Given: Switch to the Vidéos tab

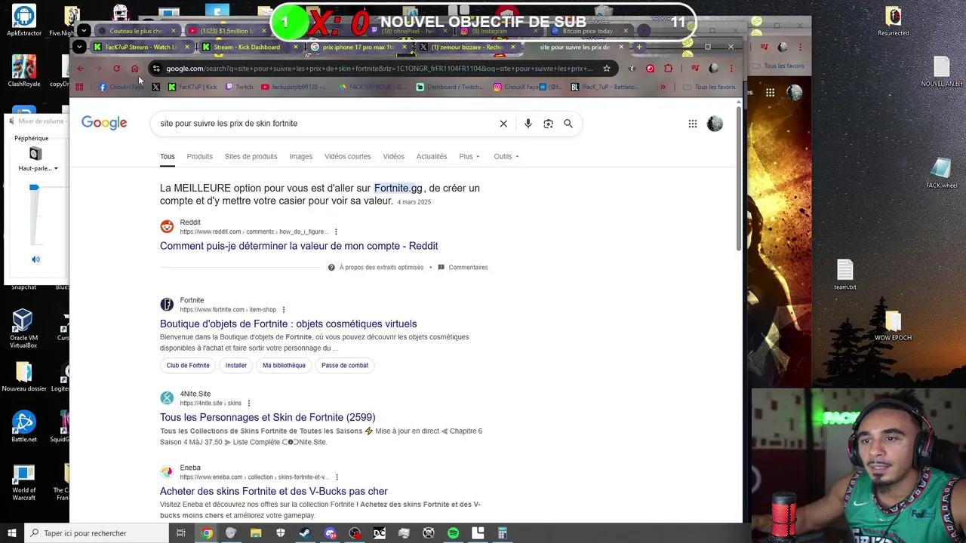Looking at the screenshot, I should [393, 156].
